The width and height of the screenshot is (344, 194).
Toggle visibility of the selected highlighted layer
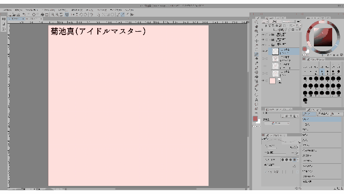click(x=263, y=51)
